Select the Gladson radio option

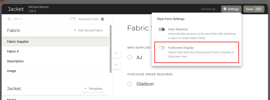[130, 84]
